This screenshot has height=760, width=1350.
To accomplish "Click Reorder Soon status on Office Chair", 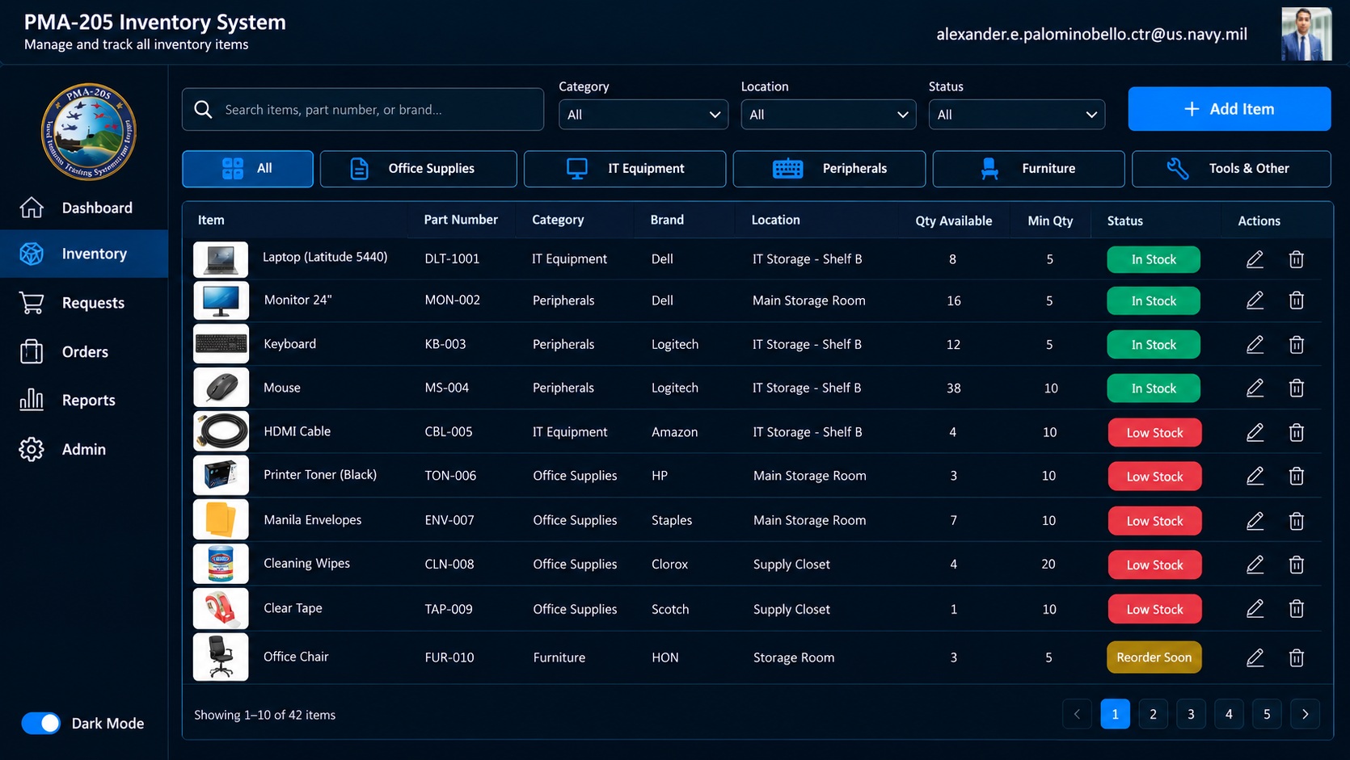I will pyautogui.click(x=1154, y=657).
